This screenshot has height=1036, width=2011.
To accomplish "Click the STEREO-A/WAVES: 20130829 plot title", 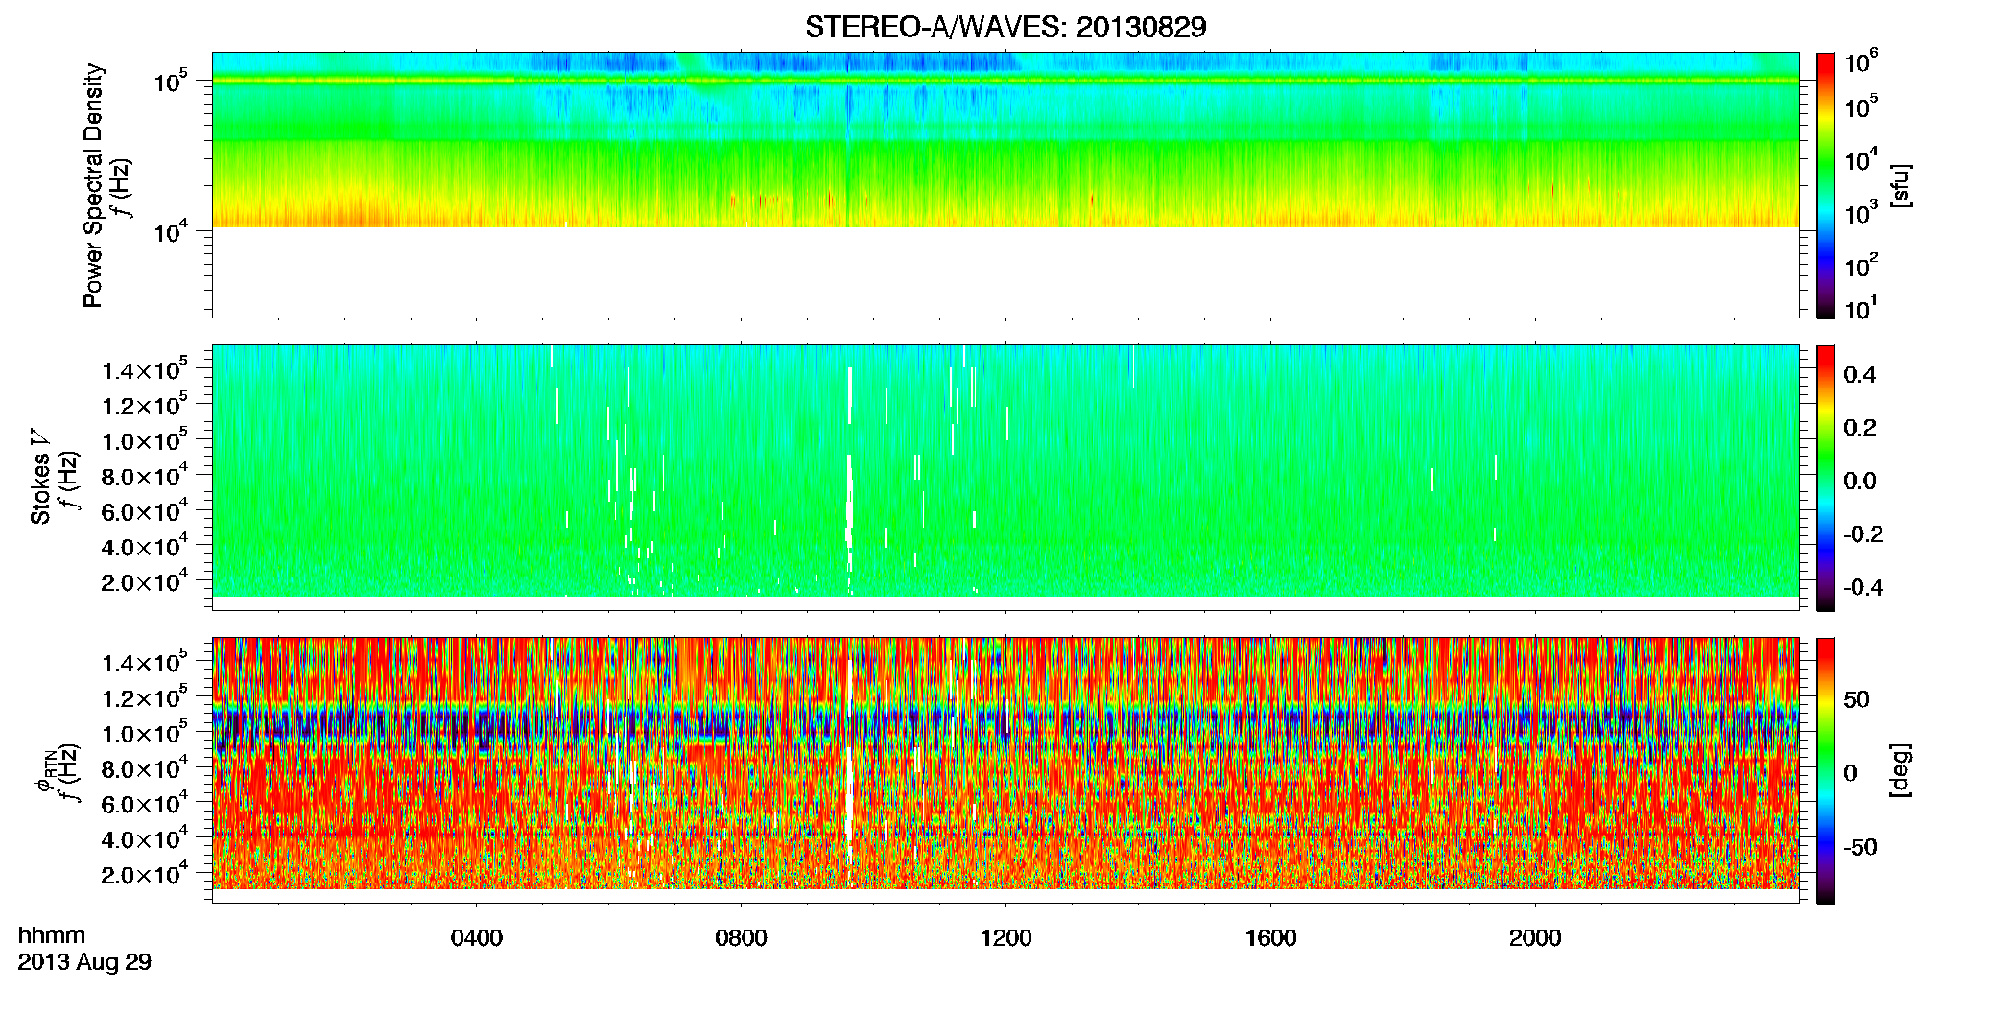I will [1005, 27].
